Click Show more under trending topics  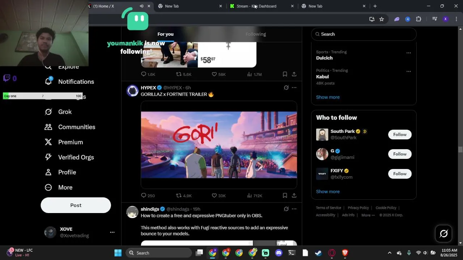328,97
